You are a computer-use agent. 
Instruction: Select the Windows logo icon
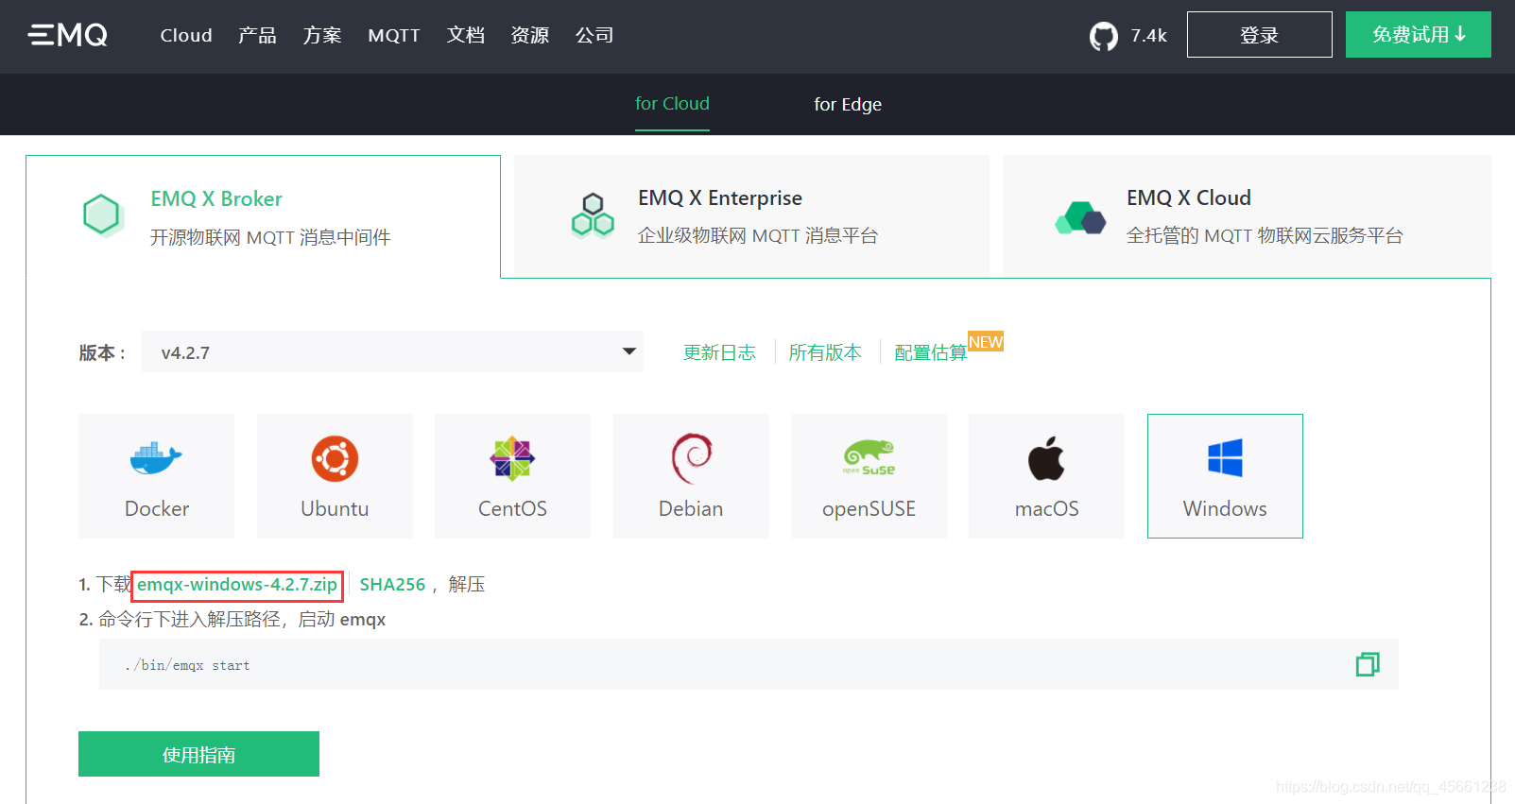click(1225, 458)
